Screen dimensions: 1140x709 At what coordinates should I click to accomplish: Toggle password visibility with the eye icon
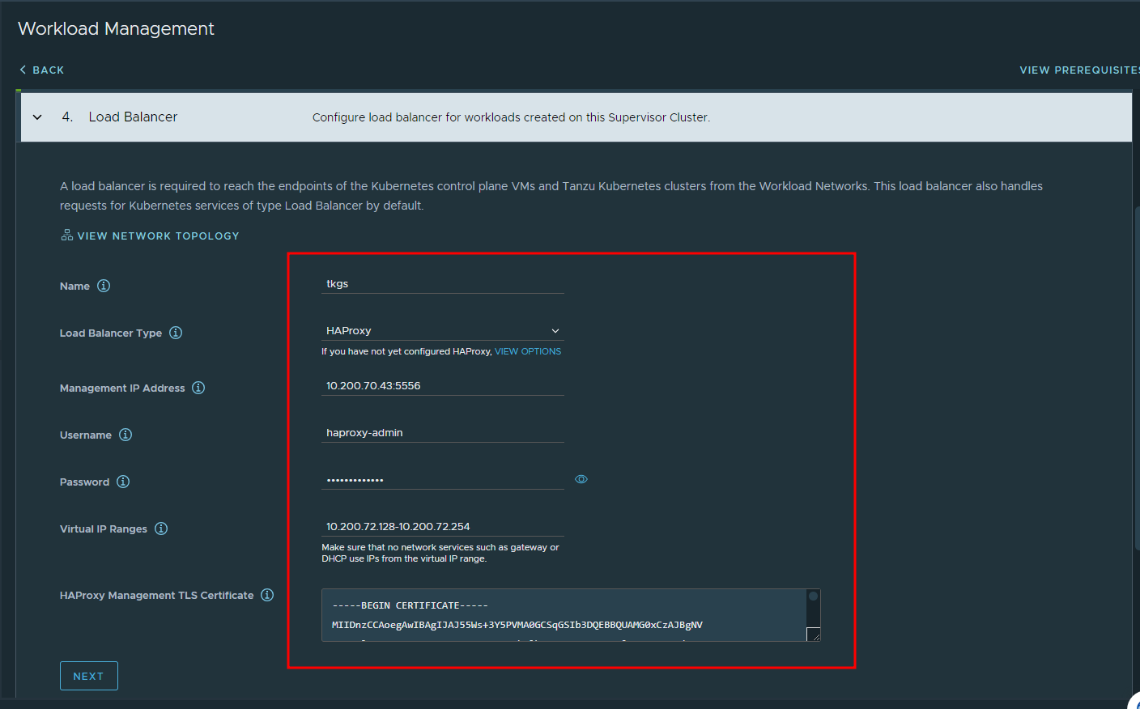click(581, 479)
